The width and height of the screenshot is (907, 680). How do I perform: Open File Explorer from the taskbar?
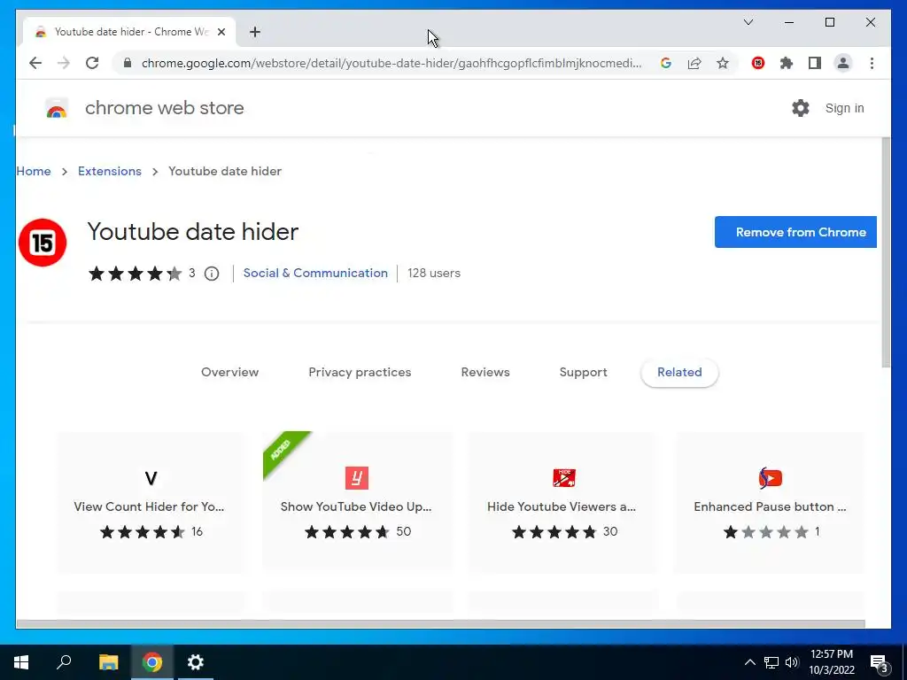click(108, 662)
